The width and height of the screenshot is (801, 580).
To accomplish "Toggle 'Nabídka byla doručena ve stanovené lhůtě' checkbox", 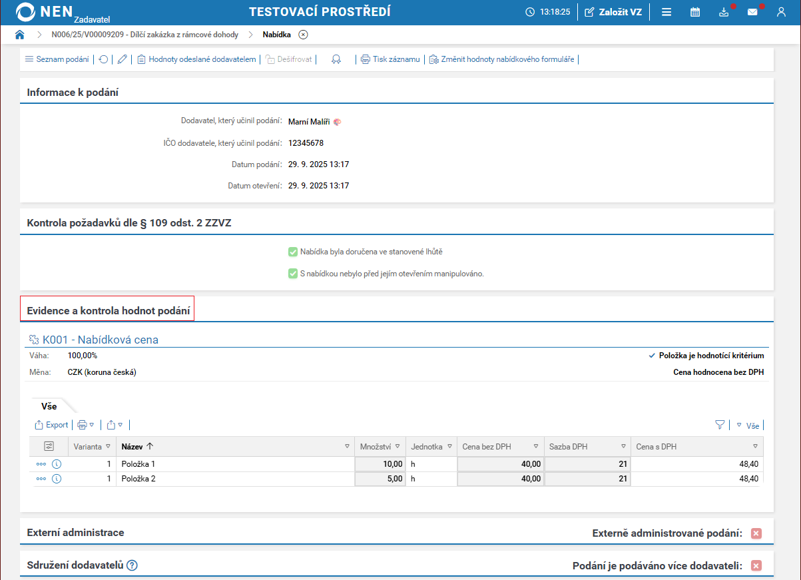I will 292,252.
